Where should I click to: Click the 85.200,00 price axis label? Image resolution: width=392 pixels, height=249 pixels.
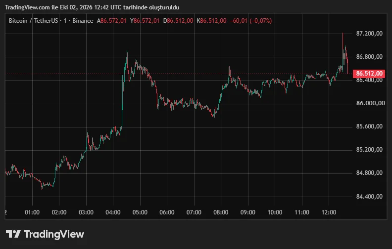click(369, 150)
